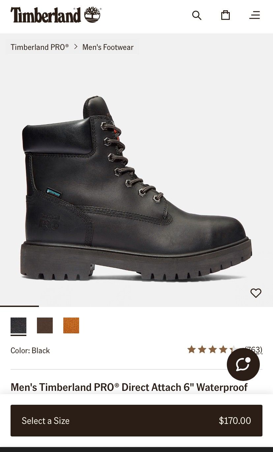This screenshot has width=273, height=452.
Task: Click the image carousel progress indicator
Action: 19,306
